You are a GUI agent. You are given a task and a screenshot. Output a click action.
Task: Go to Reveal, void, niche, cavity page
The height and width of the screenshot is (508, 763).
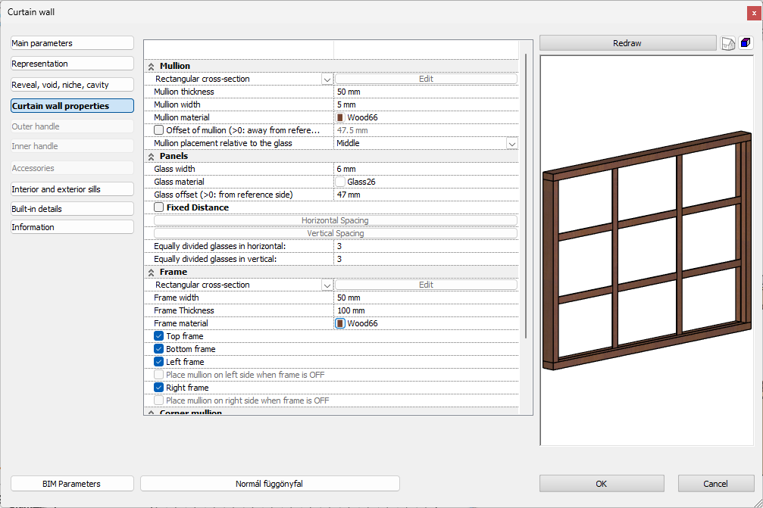72,85
